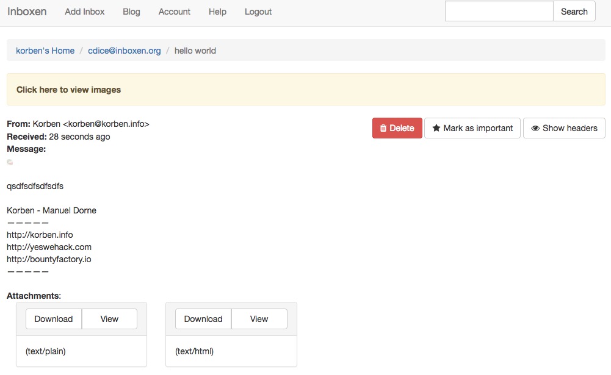View the text/html attachment
611x375 pixels.
point(259,319)
